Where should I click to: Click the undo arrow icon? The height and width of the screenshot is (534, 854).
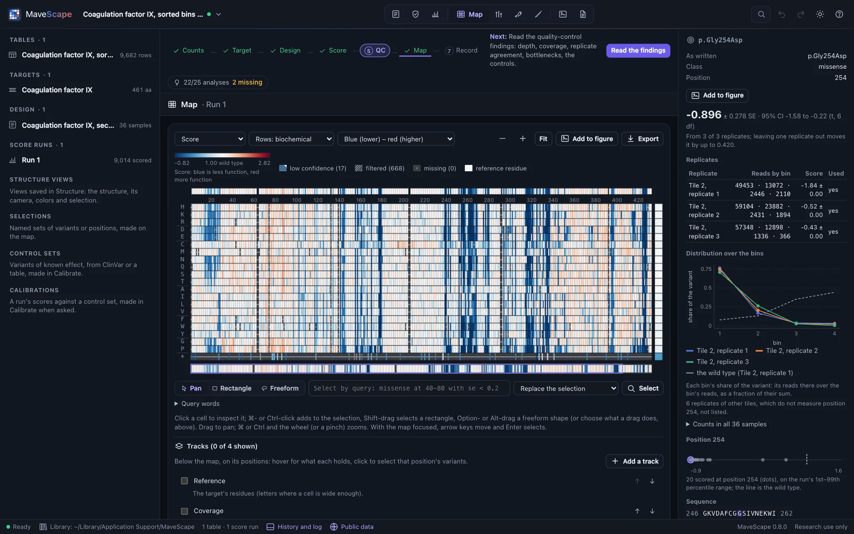(781, 14)
